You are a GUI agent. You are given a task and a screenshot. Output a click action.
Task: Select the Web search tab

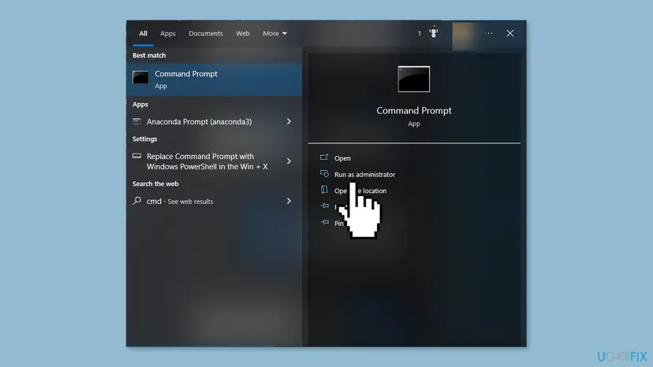243,33
